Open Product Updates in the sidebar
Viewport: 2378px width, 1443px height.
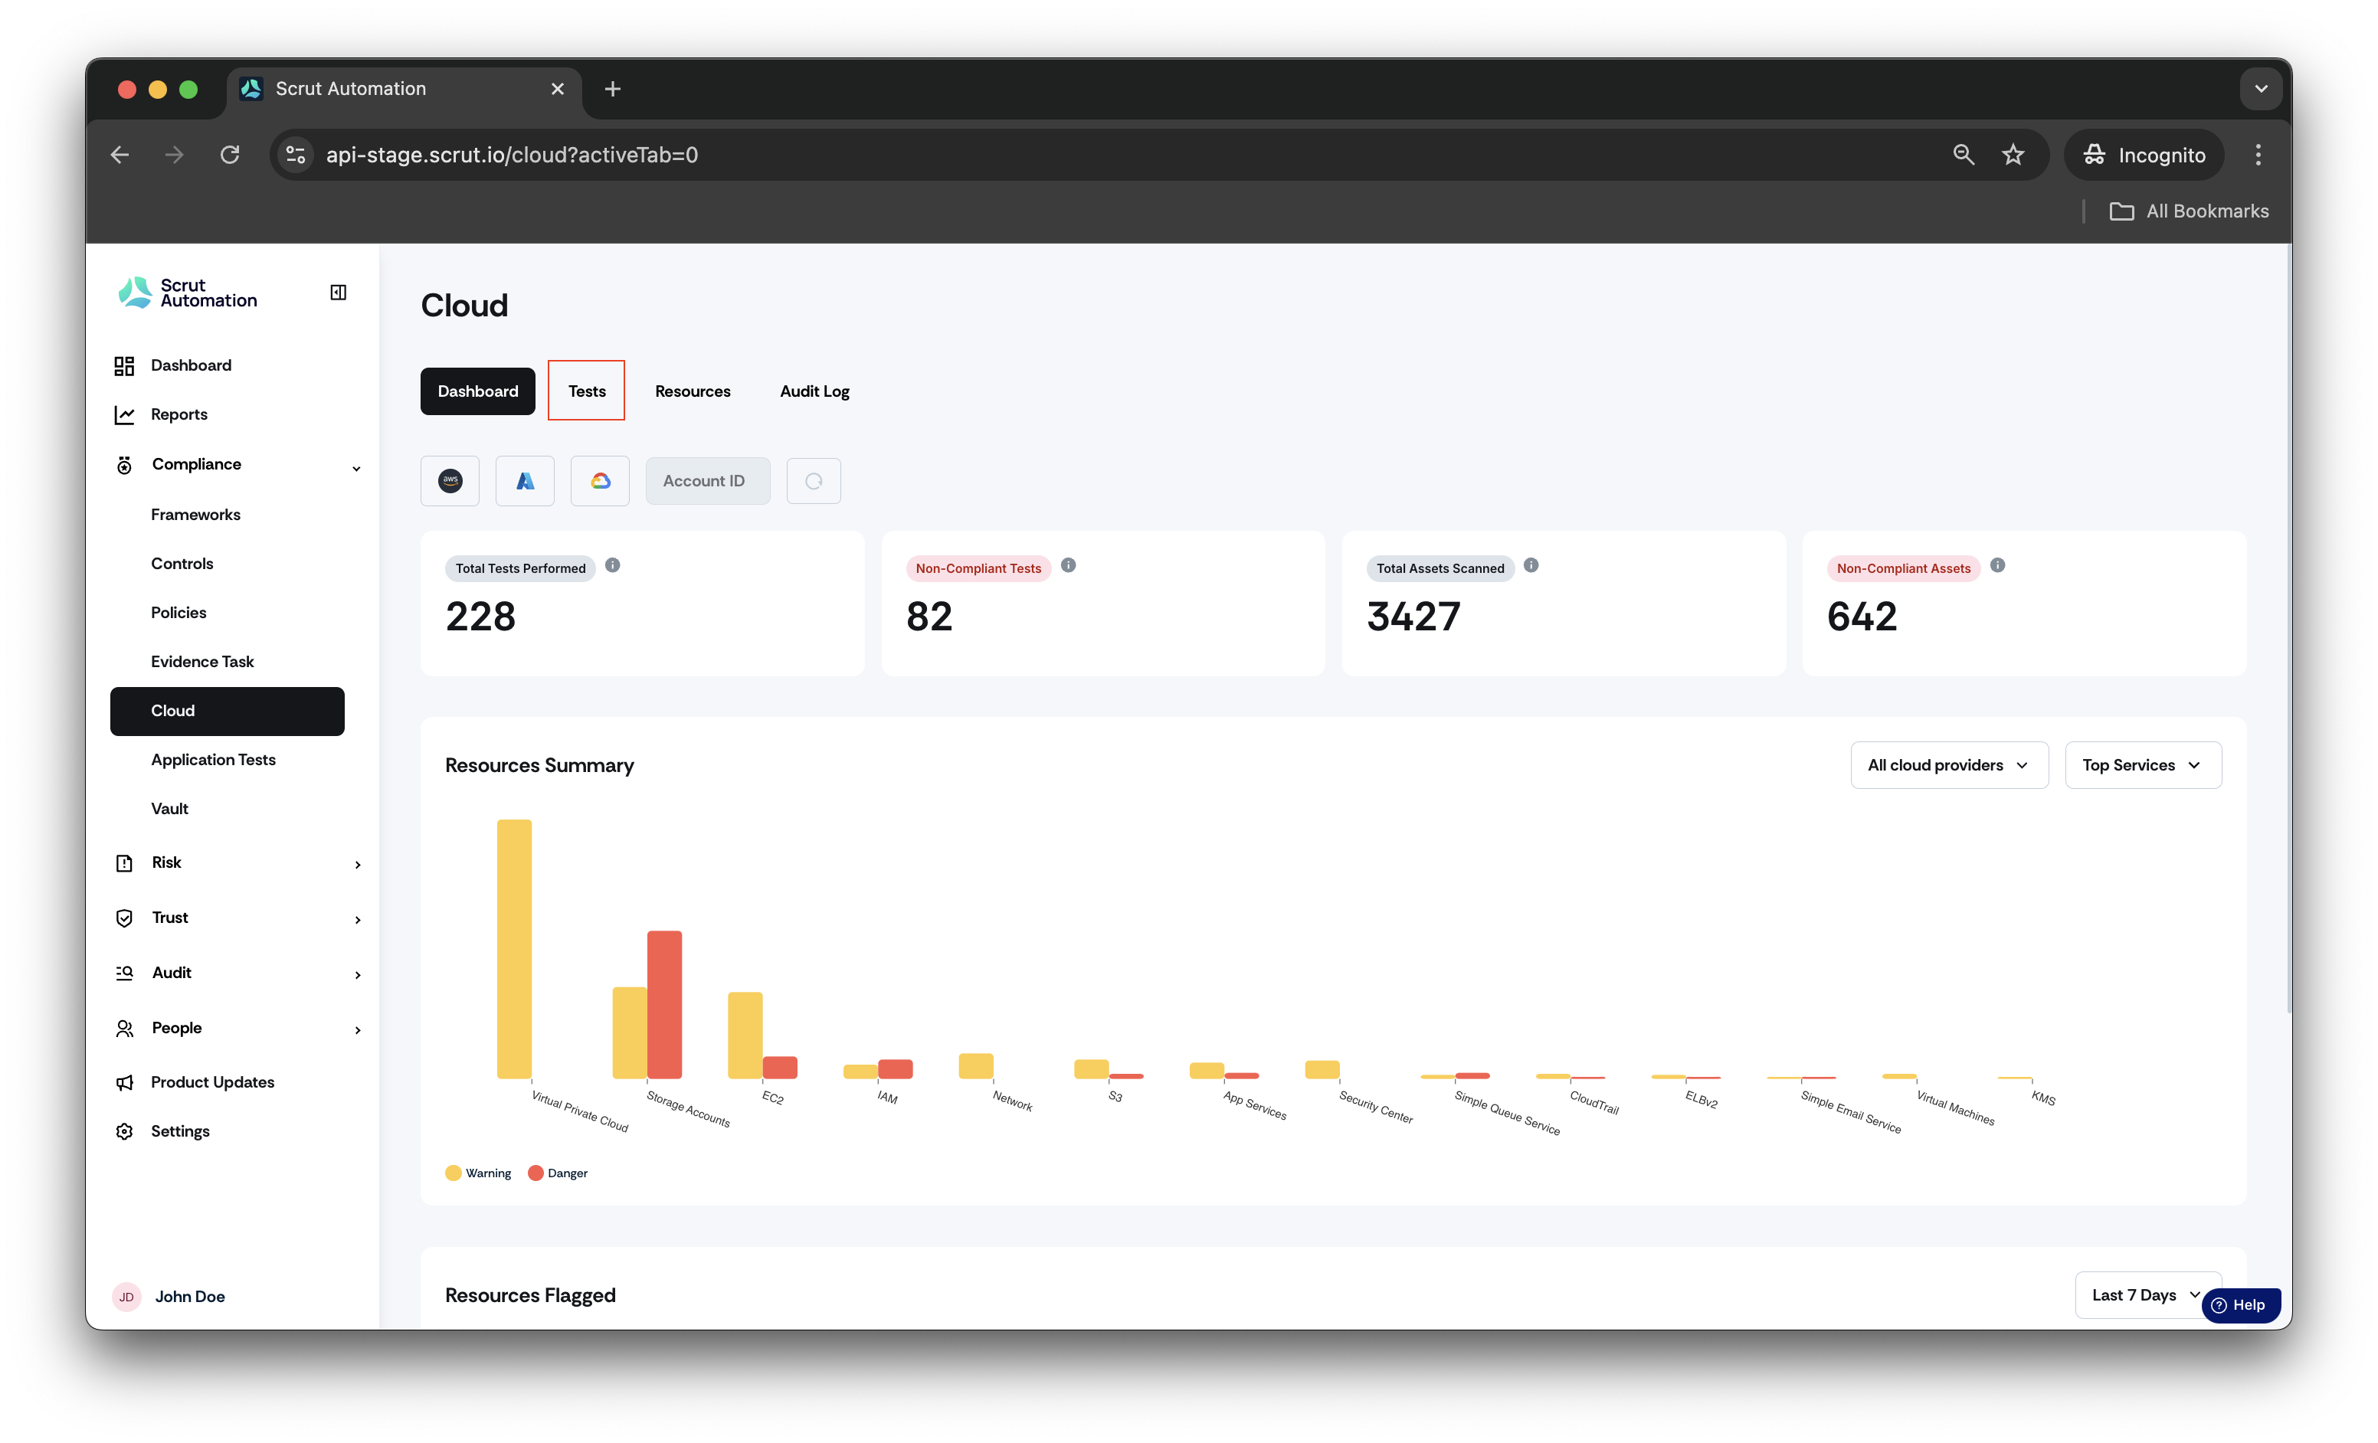point(212,1082)
